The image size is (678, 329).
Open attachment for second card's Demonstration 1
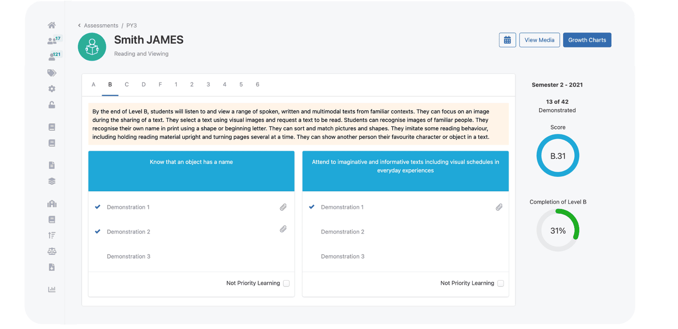(x=499, y=207)
